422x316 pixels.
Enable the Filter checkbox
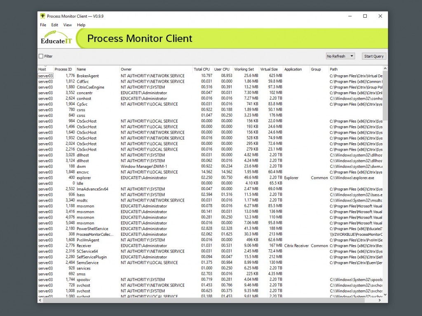tap(41, 56)
